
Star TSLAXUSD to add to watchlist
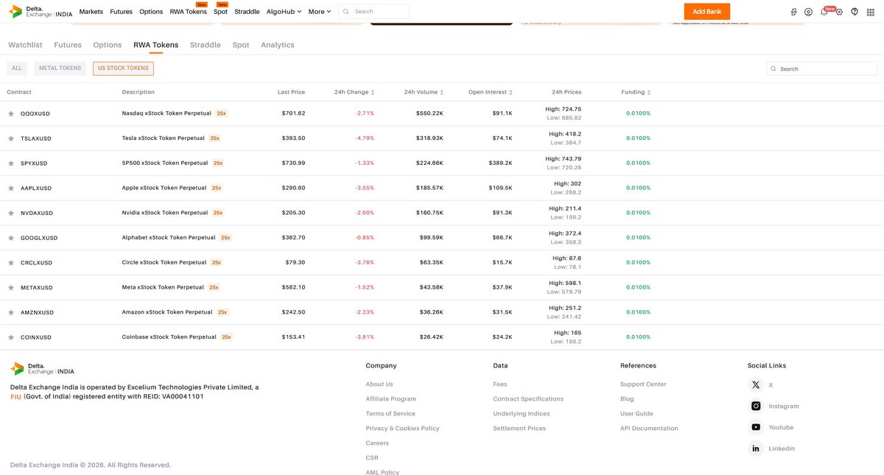(x=11, y=138)
